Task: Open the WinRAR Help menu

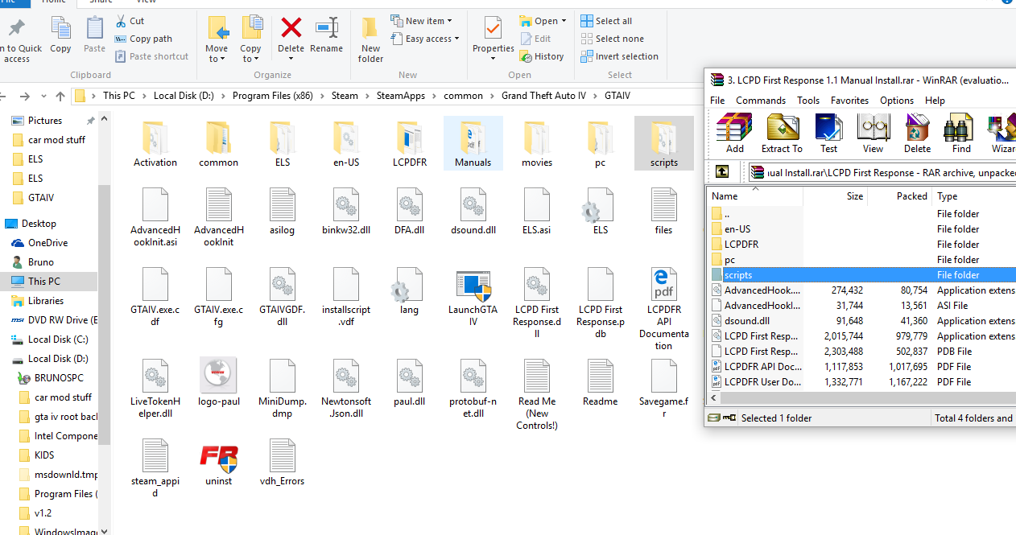Action: (935, 101)
